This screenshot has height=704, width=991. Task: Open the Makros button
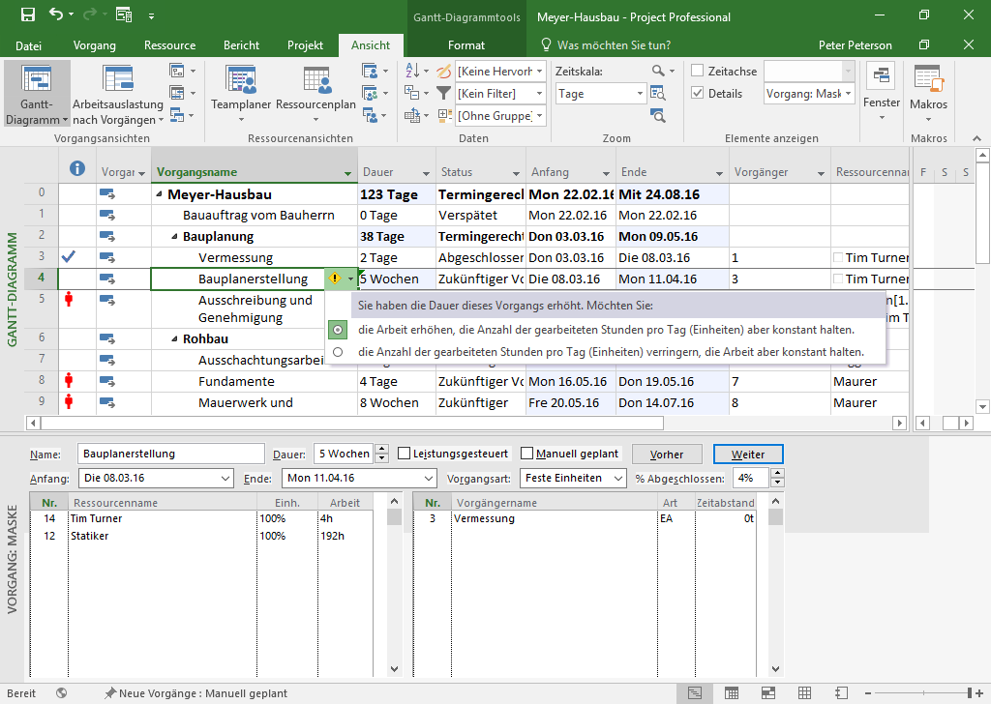[x=928, y=94]
